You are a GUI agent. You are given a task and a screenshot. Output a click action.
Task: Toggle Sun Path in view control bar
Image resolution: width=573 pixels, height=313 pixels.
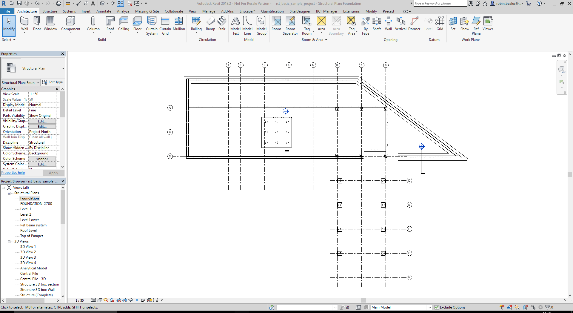pyautogui.click(x=105, y=300)
